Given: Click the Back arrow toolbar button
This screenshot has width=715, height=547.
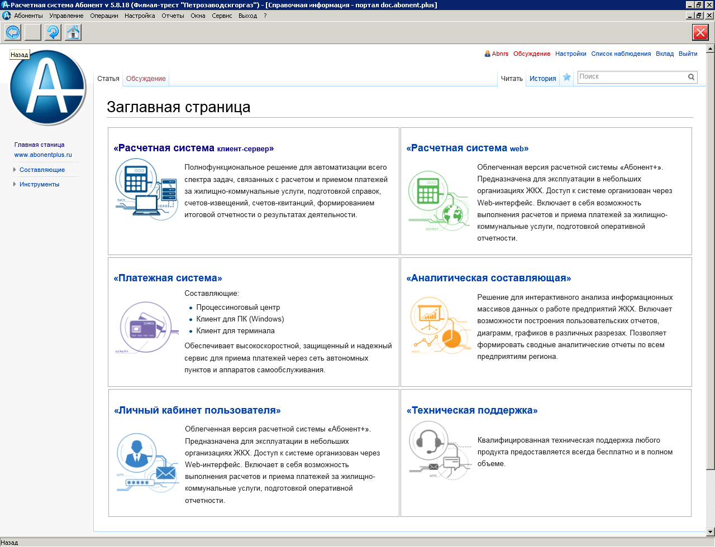Looking at the screenshot, I should pyautogui.click(x=13, y=32).
